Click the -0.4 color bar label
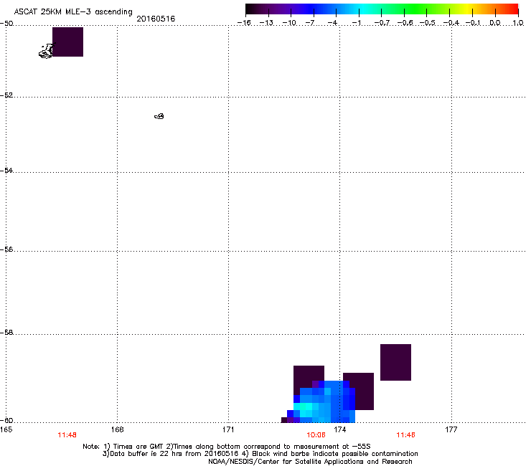Image resolution: width=531 pixels, height=466 pixels. [x=451, y=23]
